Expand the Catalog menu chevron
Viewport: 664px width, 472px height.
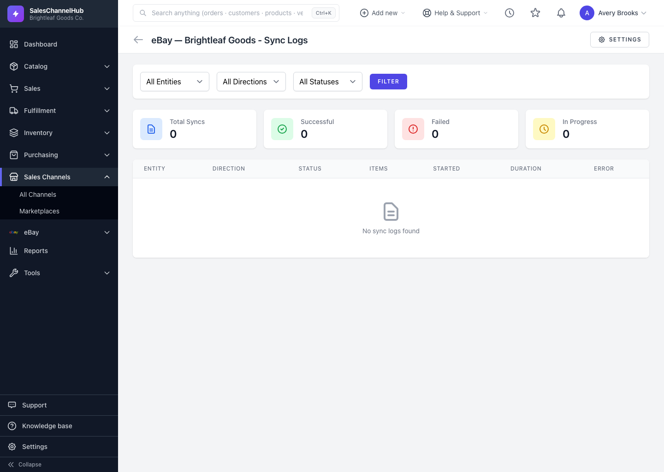107,66
